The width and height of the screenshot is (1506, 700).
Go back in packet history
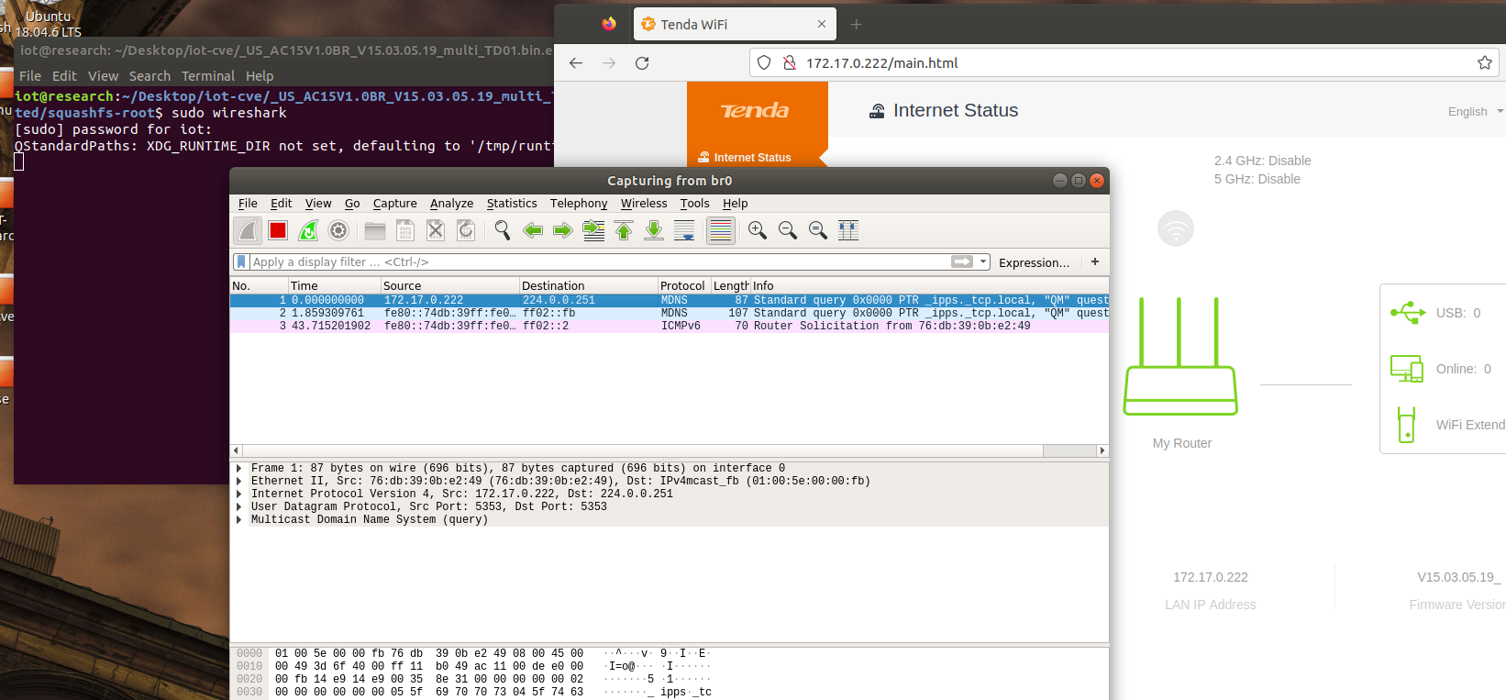533,230
